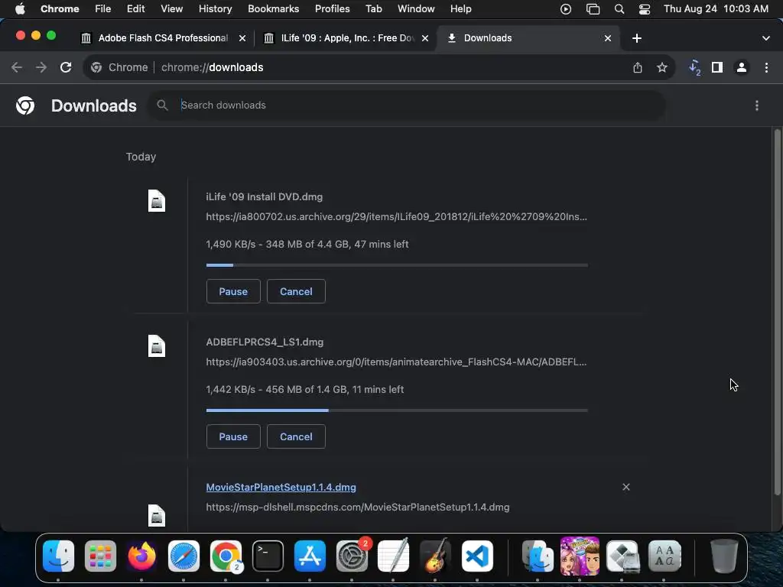Open Terminal from the Dock

coord(268,556)
